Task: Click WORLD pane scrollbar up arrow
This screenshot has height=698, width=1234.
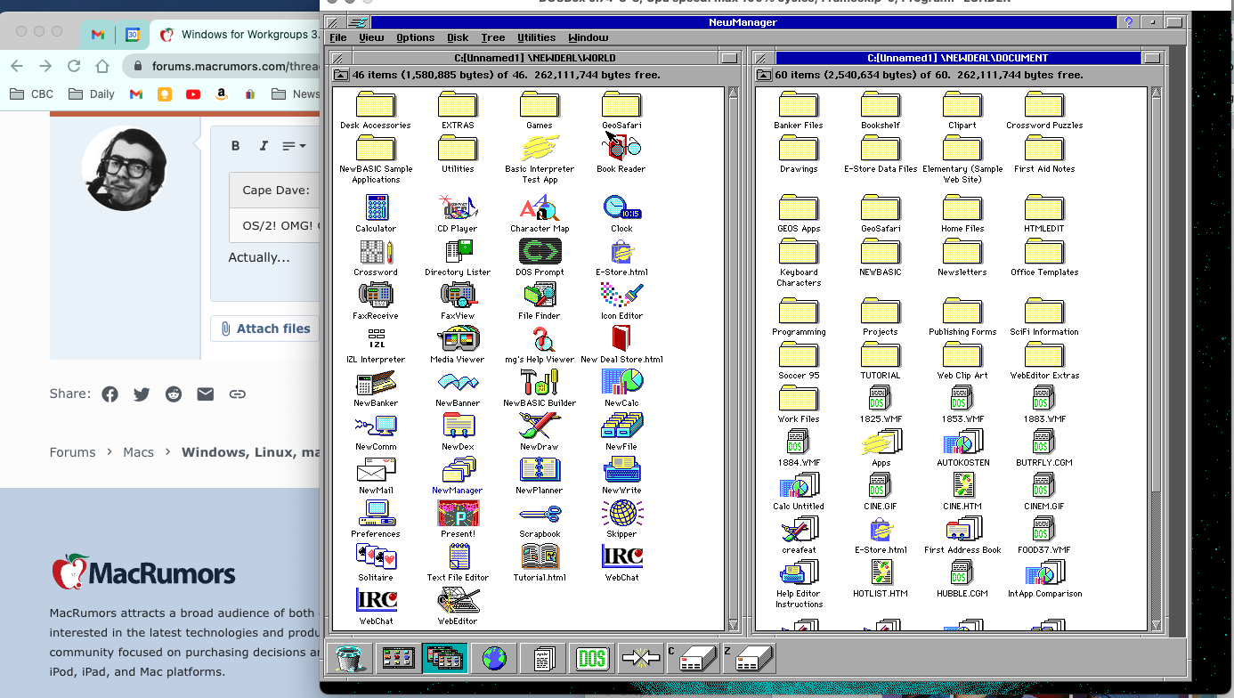Action: [734, 93]
